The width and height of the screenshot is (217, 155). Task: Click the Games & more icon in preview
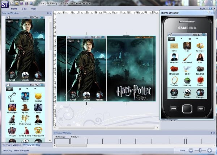[26, 130]
